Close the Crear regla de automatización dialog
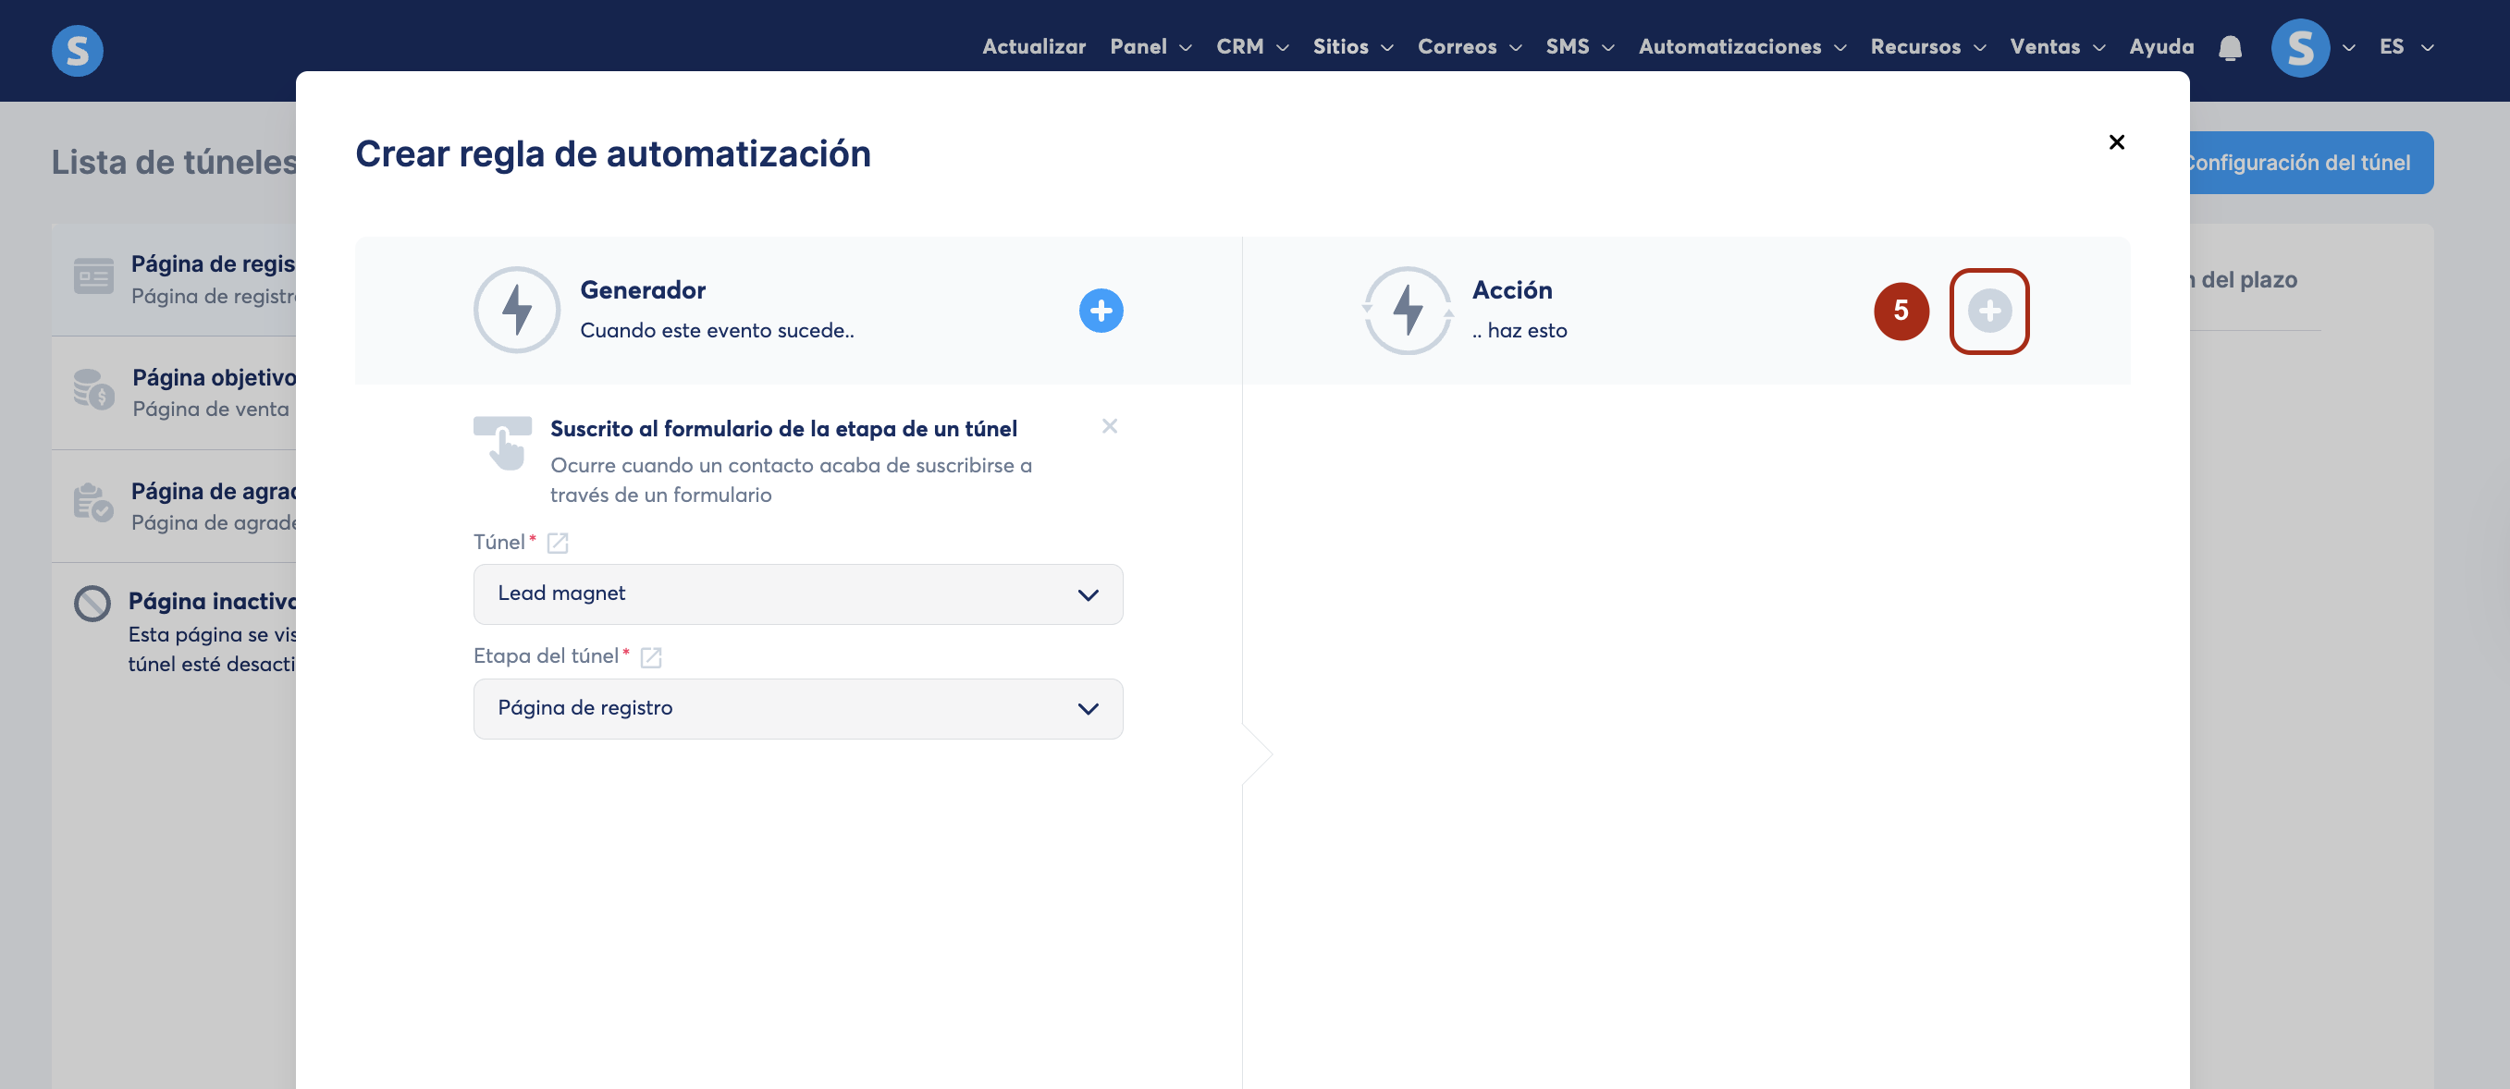Screen dimensions: 2510x1089 [x=2116, y=142]
